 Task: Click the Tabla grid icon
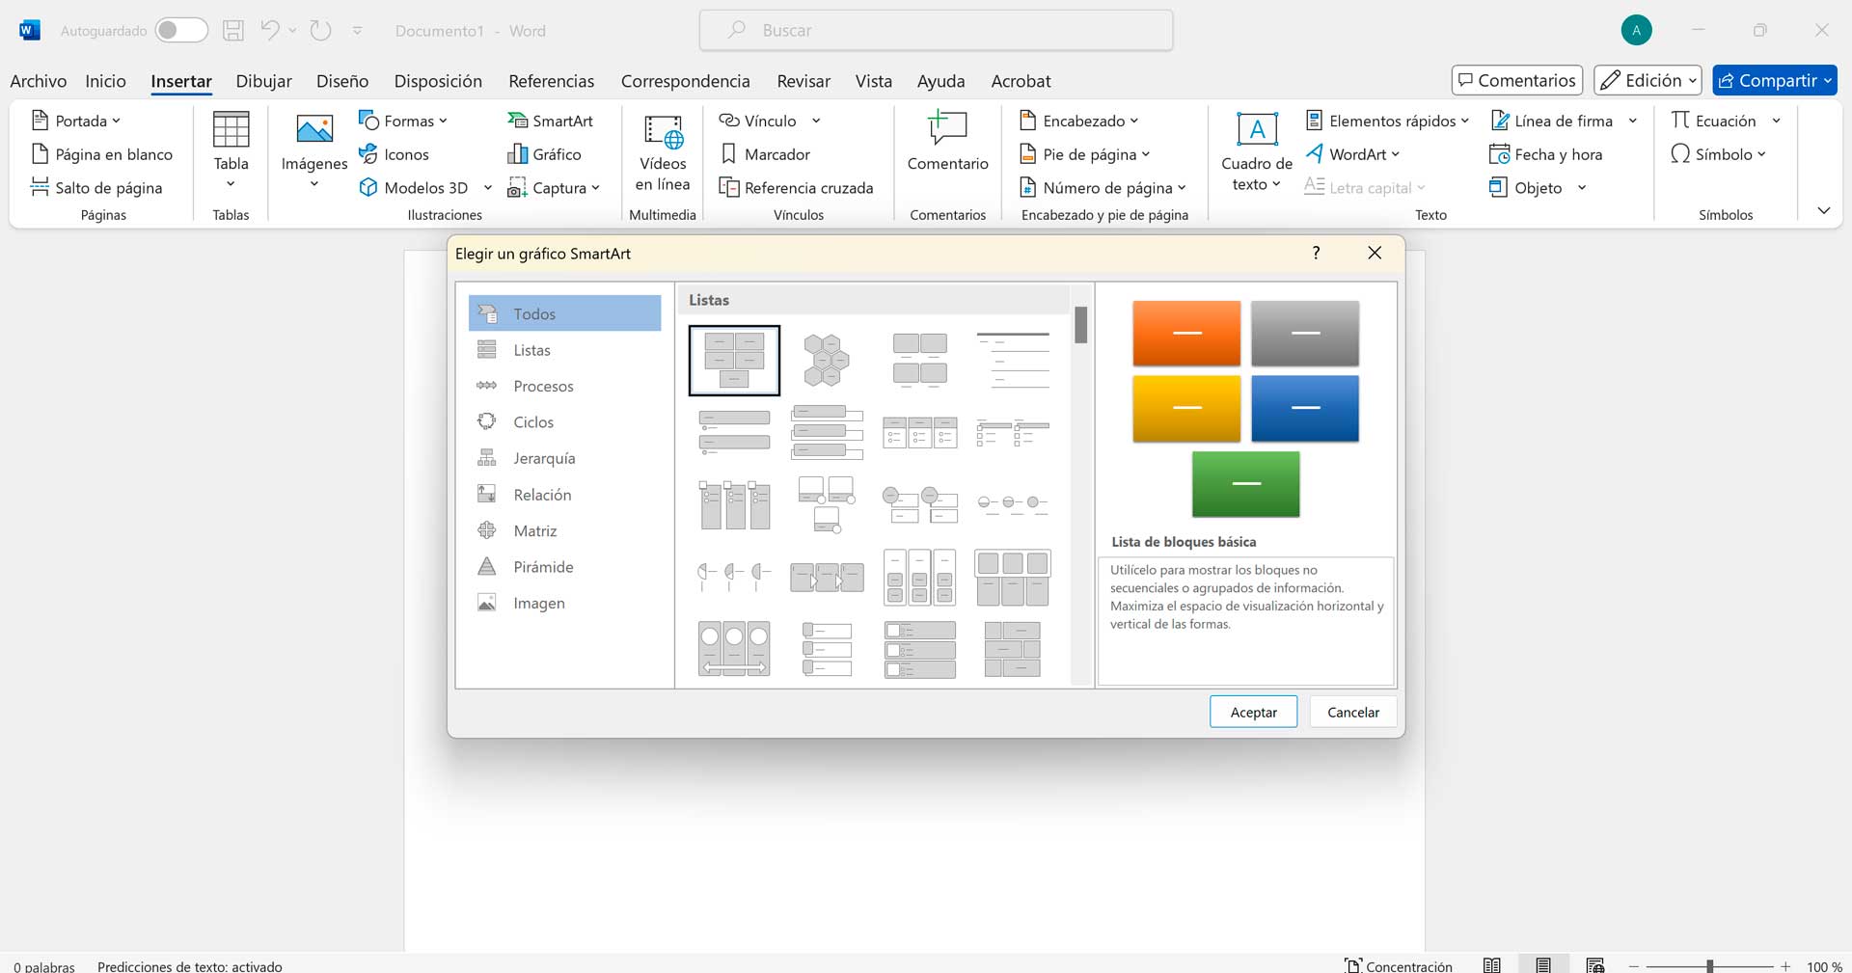tap(231, 129)
